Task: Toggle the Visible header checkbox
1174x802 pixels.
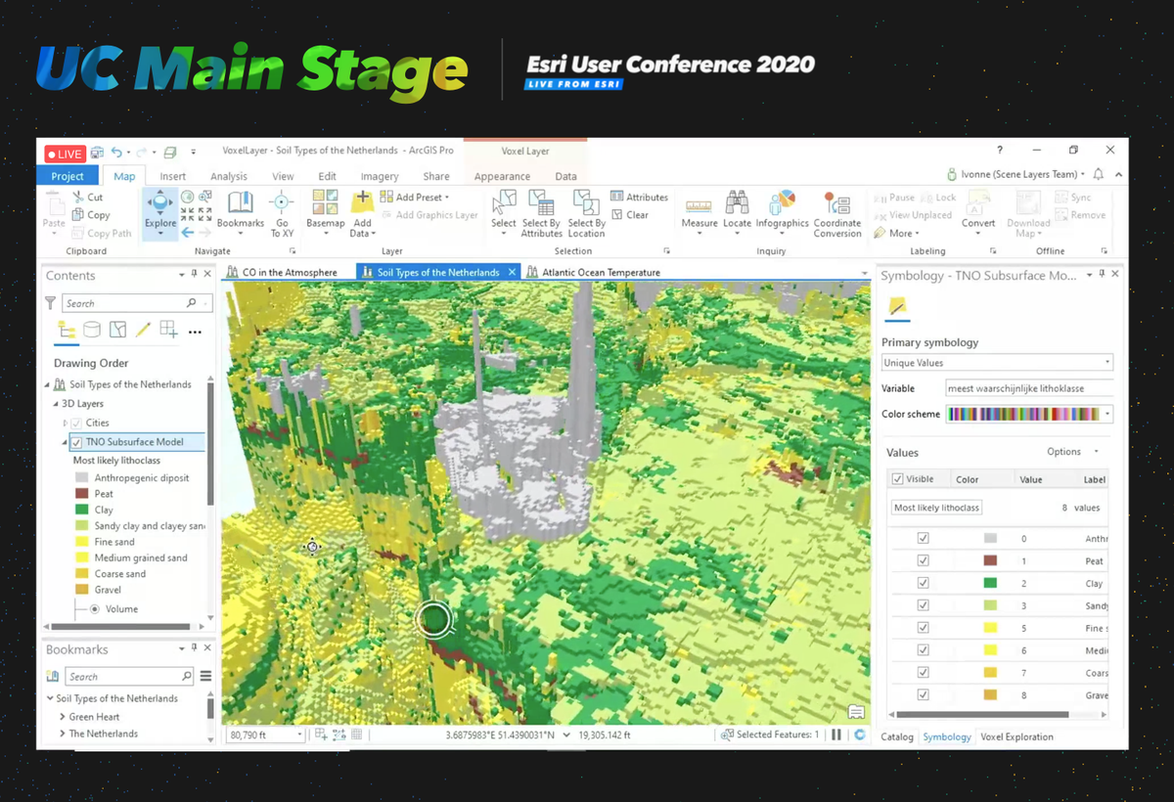Action: coord(898,479)
